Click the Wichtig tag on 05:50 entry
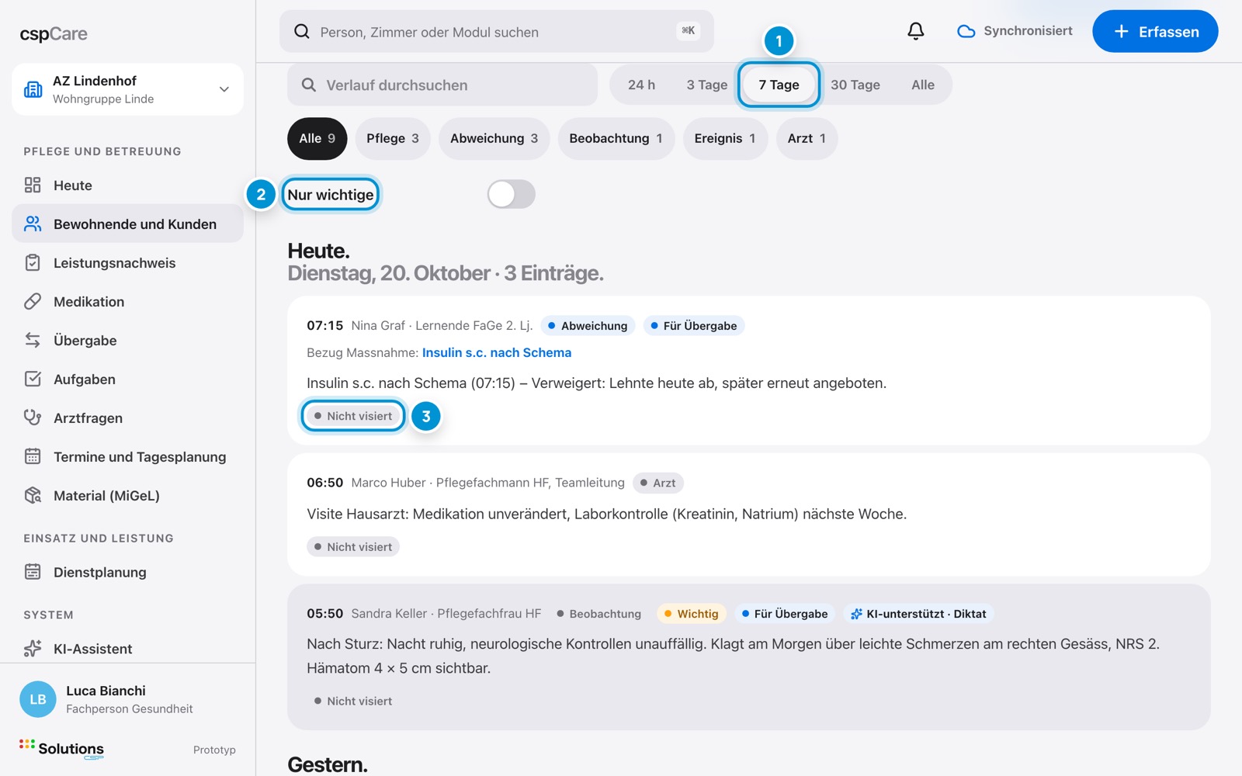Viewport: 1242px width, 776px height. tap(691, 614)
